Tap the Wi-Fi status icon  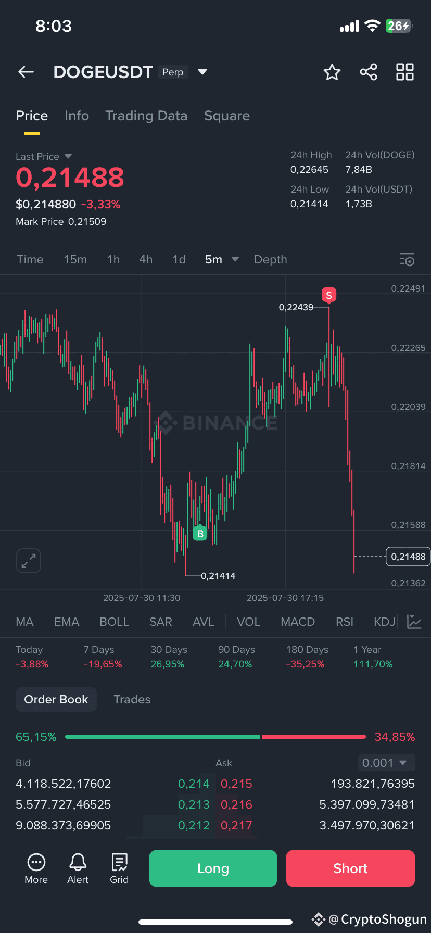tap(372, 26)
